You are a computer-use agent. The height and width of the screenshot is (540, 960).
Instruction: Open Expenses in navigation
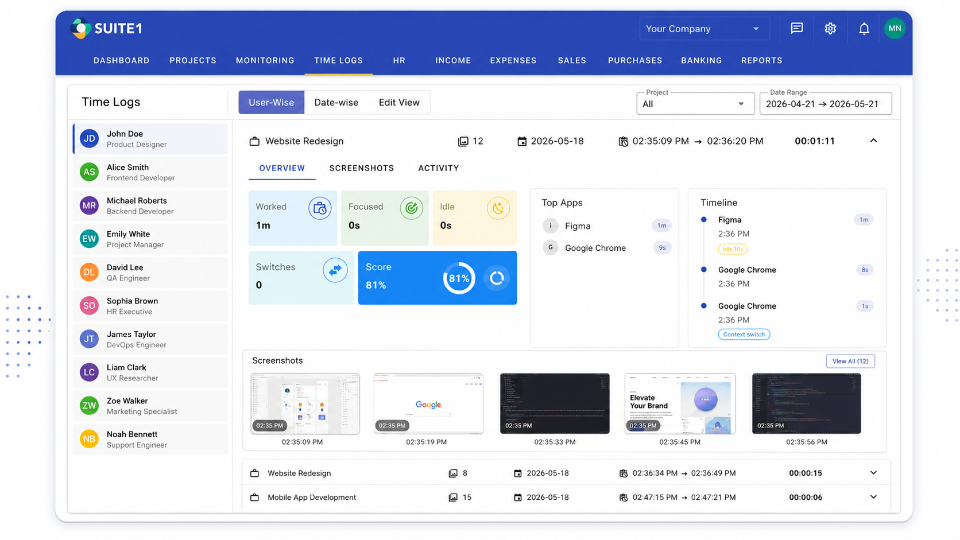(x=513, y=60)
